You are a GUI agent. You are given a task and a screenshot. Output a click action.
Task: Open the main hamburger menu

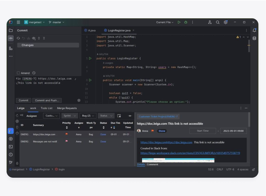(x=18, y=22)
